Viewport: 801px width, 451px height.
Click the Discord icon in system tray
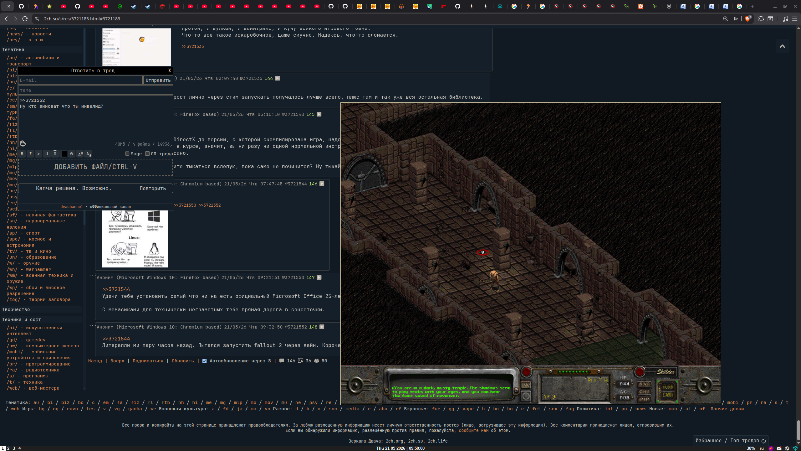click(779, 448)
